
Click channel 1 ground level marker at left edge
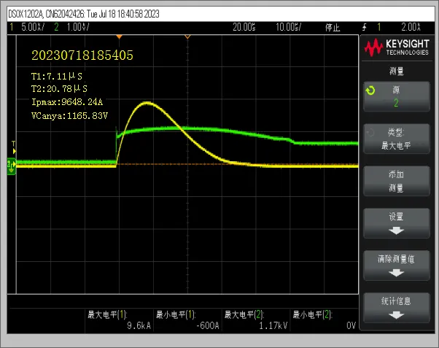(x=10, y=165)
